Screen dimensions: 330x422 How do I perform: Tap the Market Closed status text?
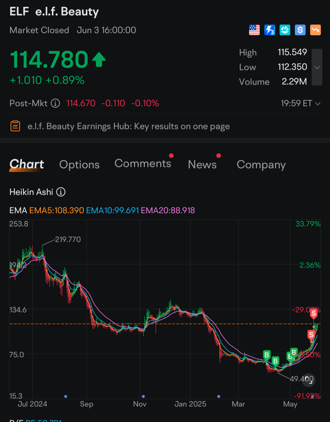coord(39,30)
